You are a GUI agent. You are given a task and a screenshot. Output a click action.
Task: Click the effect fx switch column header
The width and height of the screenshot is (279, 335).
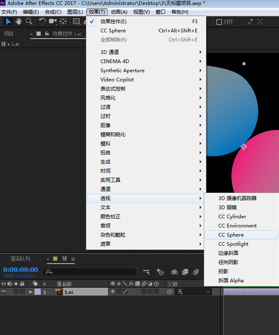tap(131, 284)
